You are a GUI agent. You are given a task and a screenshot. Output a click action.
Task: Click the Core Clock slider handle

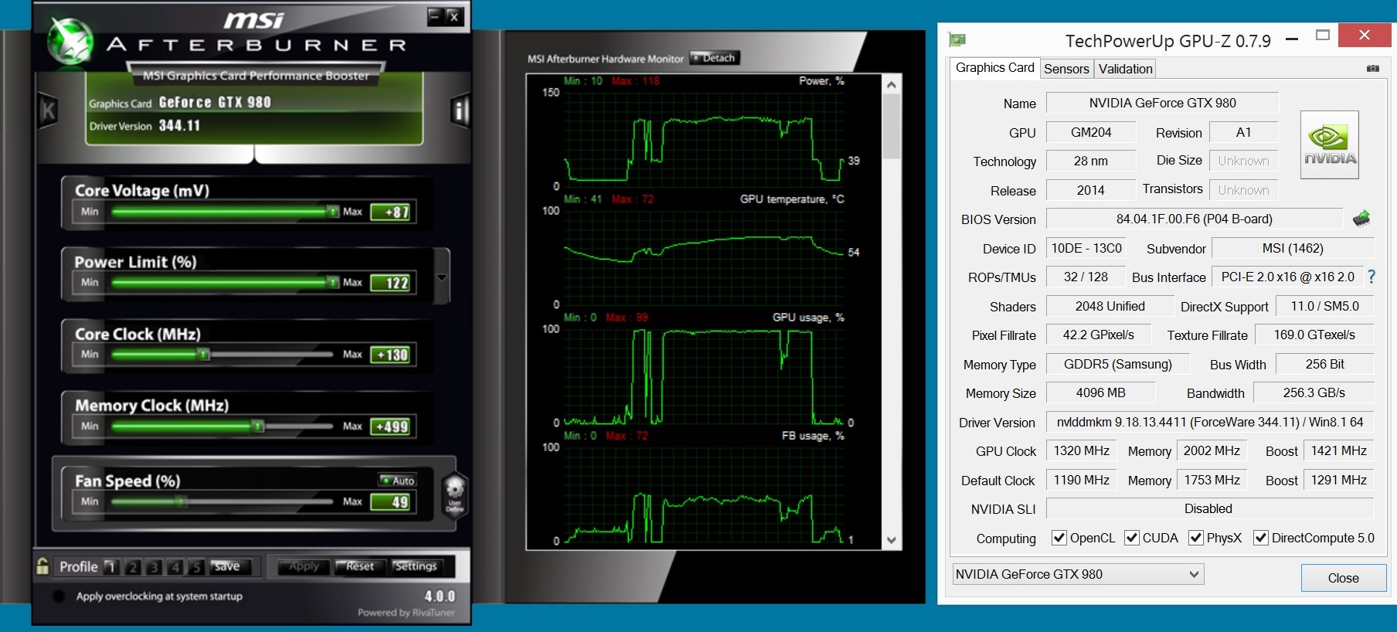pyautogui.click(x=203, y=354)
